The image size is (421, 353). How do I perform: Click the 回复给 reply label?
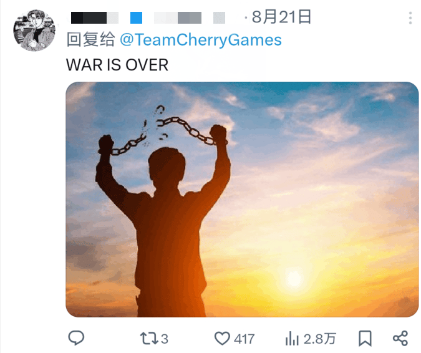point(91,40)
